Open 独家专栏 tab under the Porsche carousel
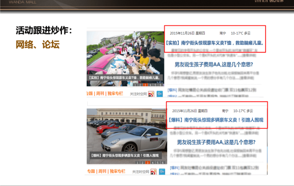The width and height of the screenshot is (294, 186). click(x=118, y=171)
